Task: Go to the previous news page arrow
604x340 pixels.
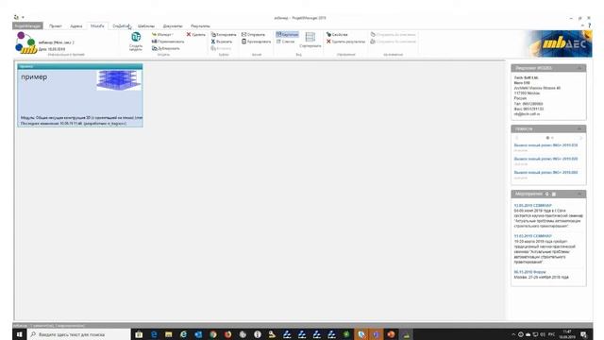Action: 517,138
